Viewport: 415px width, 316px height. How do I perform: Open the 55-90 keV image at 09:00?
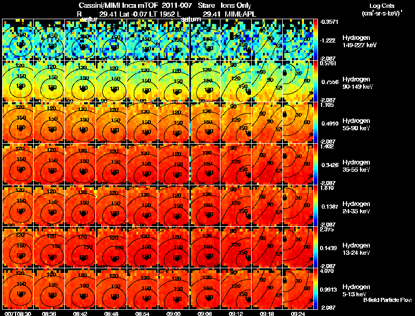point(174,123)
